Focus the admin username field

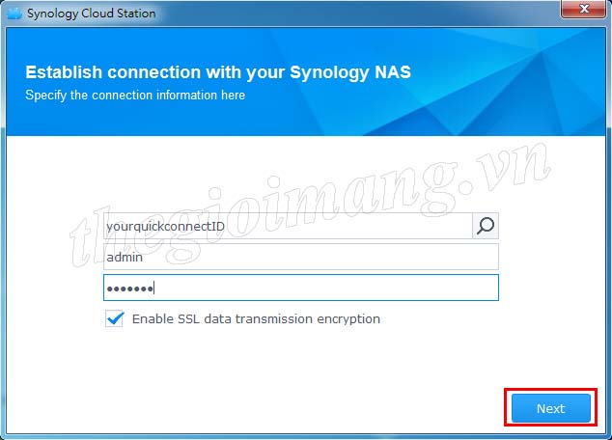coord(301,257)
